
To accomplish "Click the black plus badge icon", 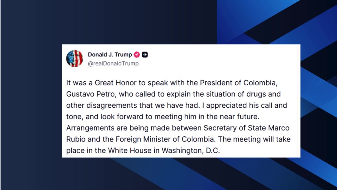I will tap(145, 55).
